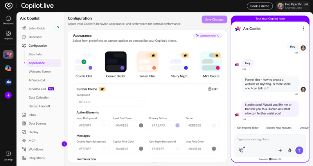Click Get Inspired Today suggestion chip
The image size is (313, 166).
(x=248, y=128)
